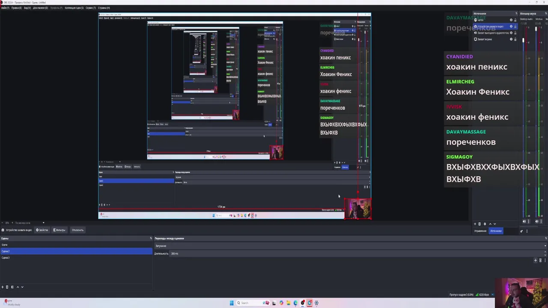Open the audio mixer three-dot menu beside the gears
Image resolution: width=548 pixels, height=308 pixels.
527,231
